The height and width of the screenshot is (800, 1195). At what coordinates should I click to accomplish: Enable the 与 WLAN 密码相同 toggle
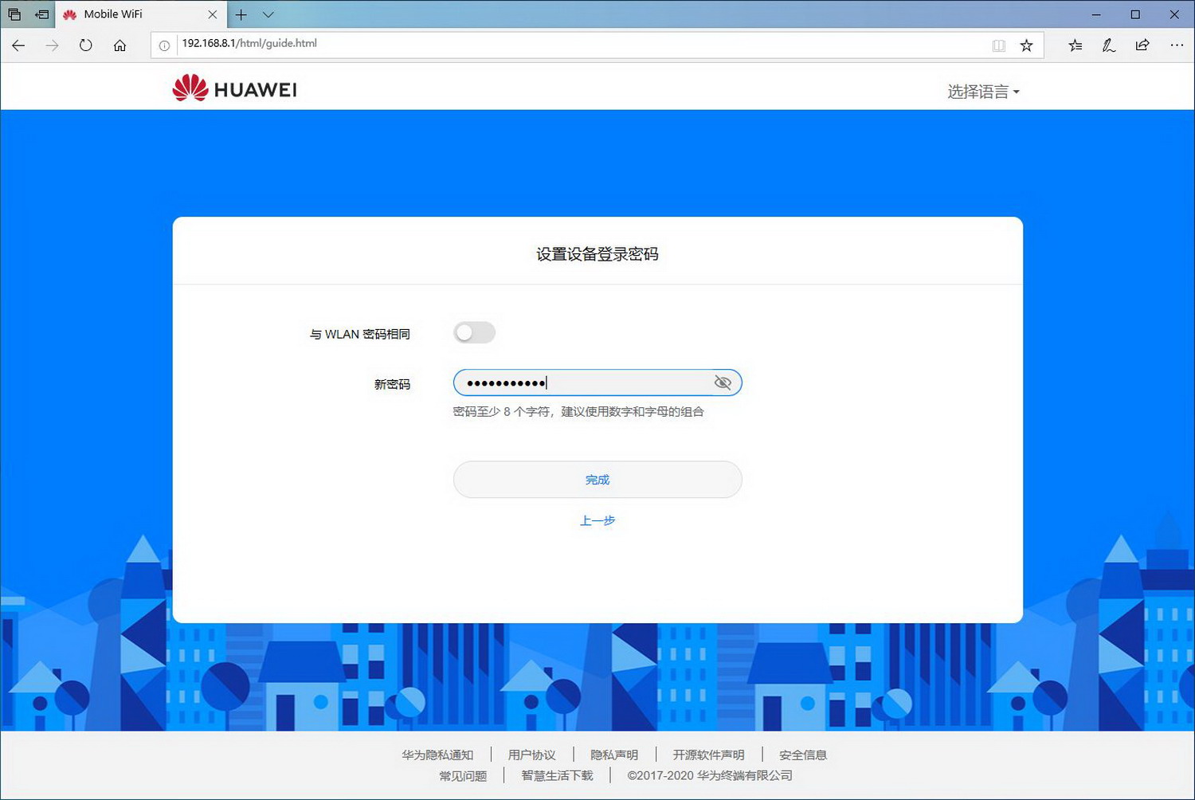pyautogui.click(x=473, y=332)
